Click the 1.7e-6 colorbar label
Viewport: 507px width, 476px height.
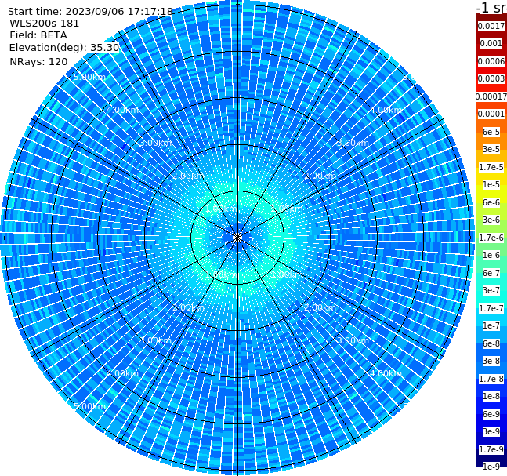pos(491,238)
